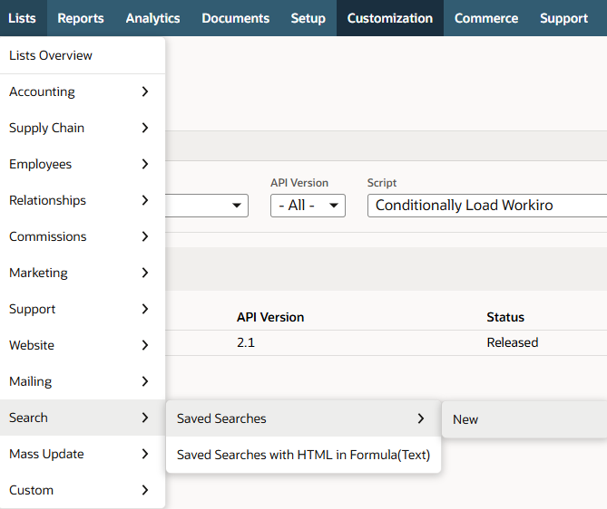Open the Analytics navigation tab

(x=152, y=18)
